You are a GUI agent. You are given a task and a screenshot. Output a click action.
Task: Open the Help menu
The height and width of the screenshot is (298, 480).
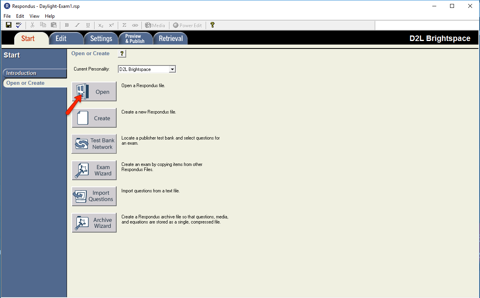point(50,16)
